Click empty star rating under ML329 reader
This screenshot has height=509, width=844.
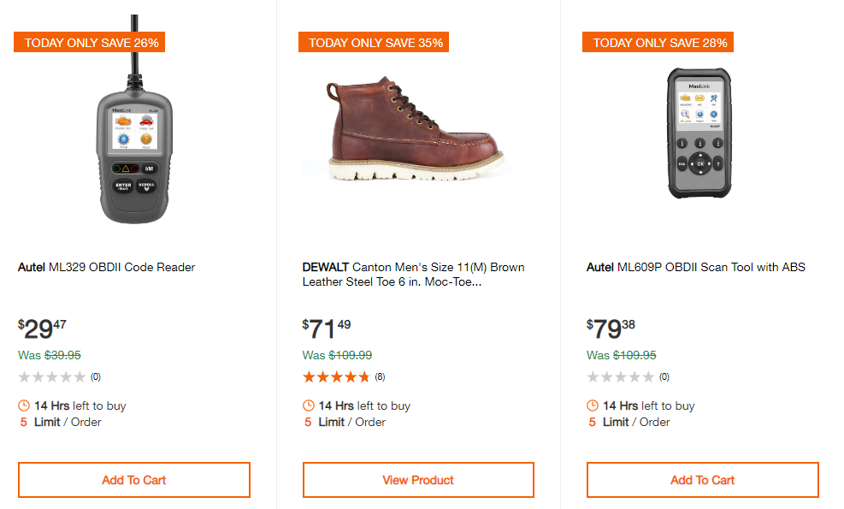coord(52,376)
